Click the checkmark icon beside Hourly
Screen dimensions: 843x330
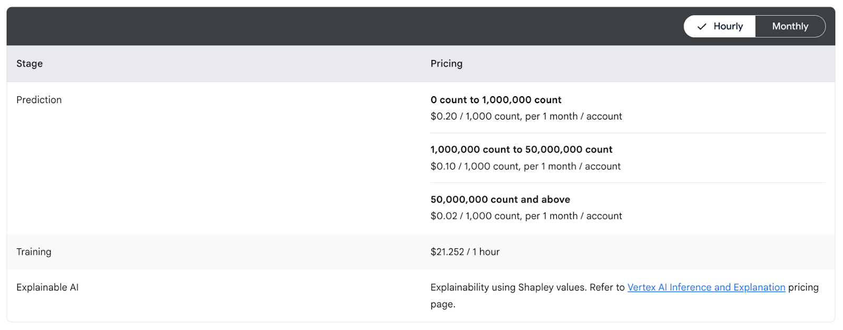click(702, 26)
